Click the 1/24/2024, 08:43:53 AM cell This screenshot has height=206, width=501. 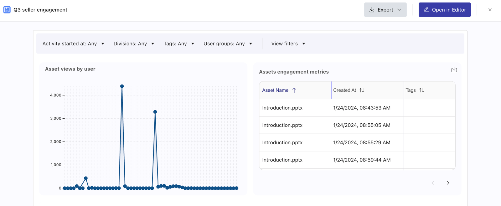pyautogui.click(x=362, y=108)
